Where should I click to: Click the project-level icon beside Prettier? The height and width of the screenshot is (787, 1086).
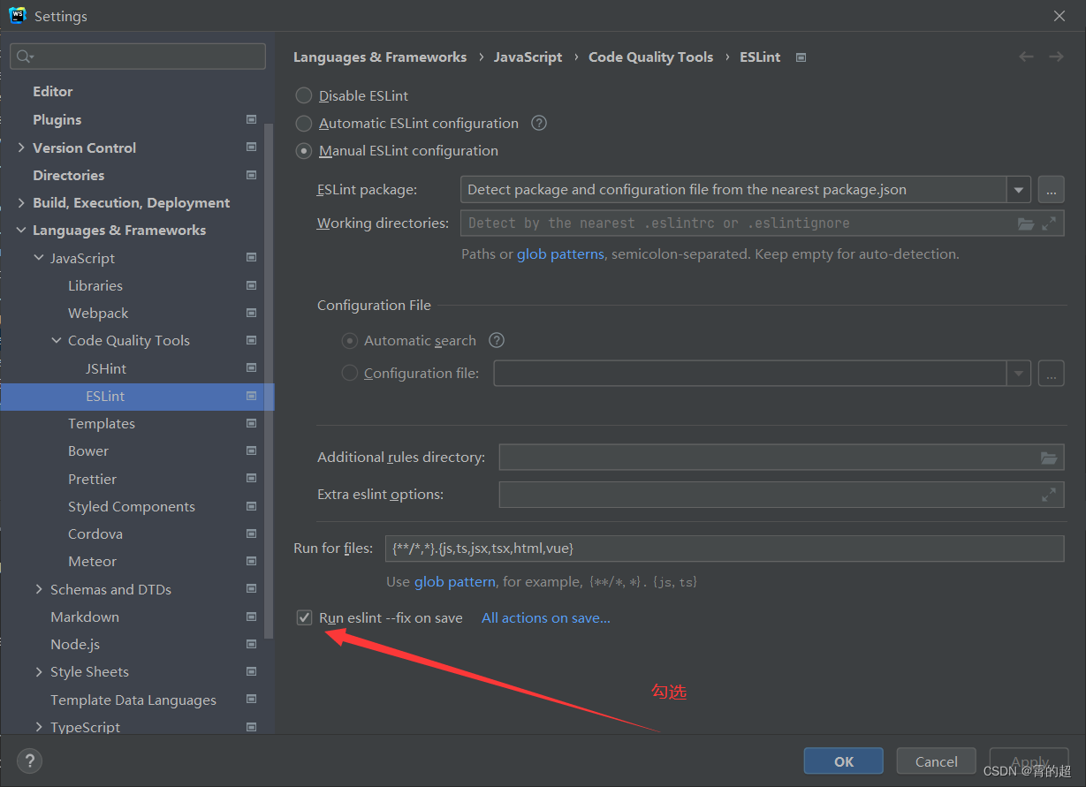coord(252,479)
